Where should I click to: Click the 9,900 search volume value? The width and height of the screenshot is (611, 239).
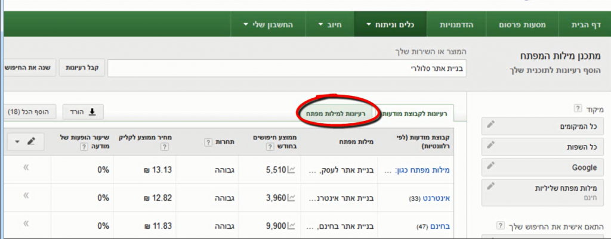click(x=276, y=225)
